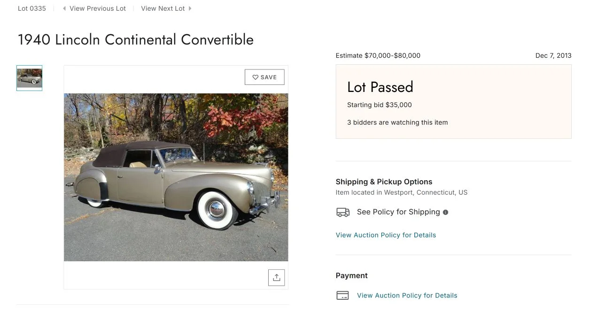Go to View Previous Lot
This screenshot has height=311, width=590.
click(x=98, y=8)
